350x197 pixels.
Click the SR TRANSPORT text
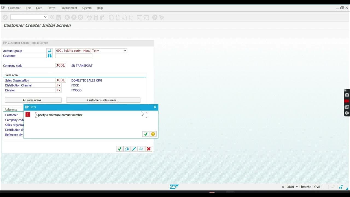82,66
